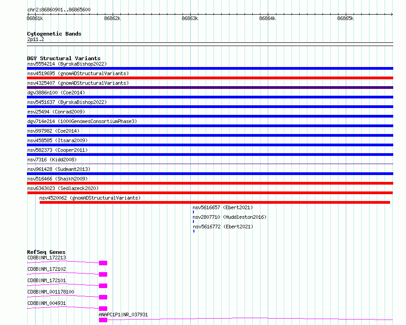Click the 86862k ruler tick label
This screenshot has width=406, height=325.
pyautogui.click(x=112, y=18)
